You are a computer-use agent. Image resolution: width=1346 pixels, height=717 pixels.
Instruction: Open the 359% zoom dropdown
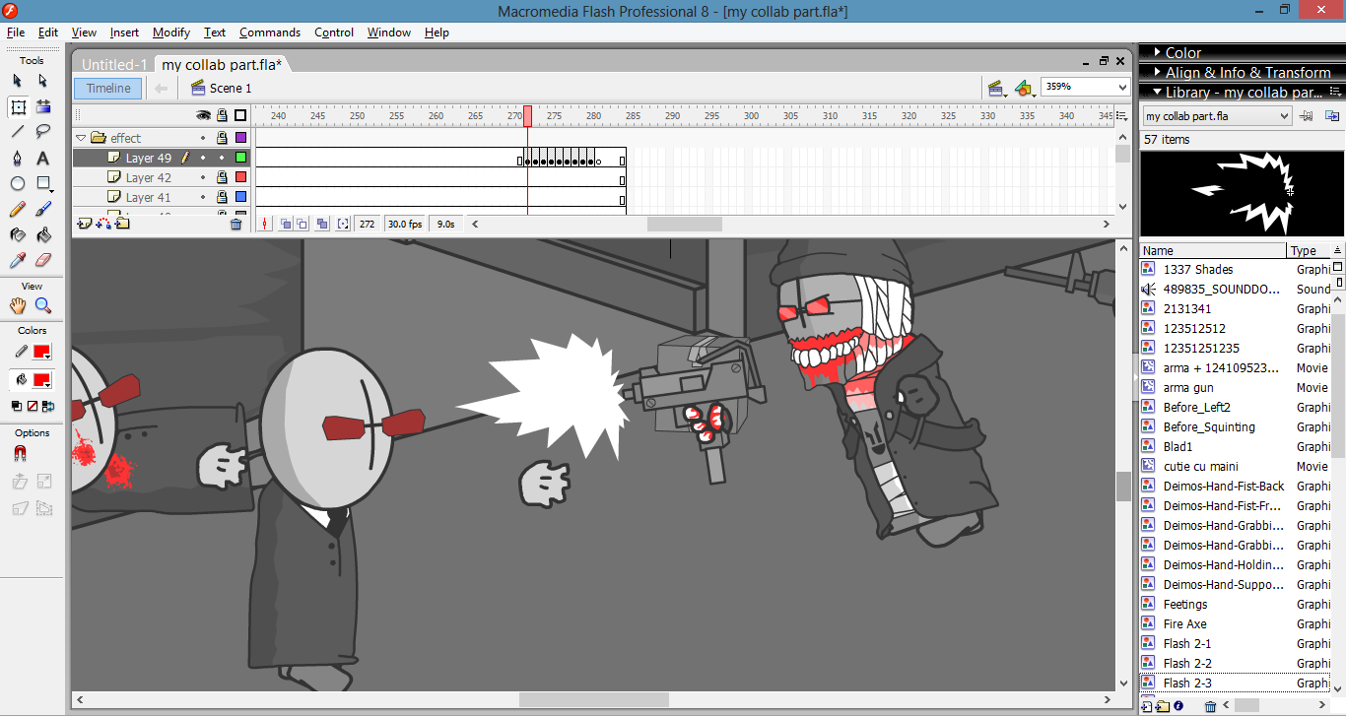coord(1122,87)
